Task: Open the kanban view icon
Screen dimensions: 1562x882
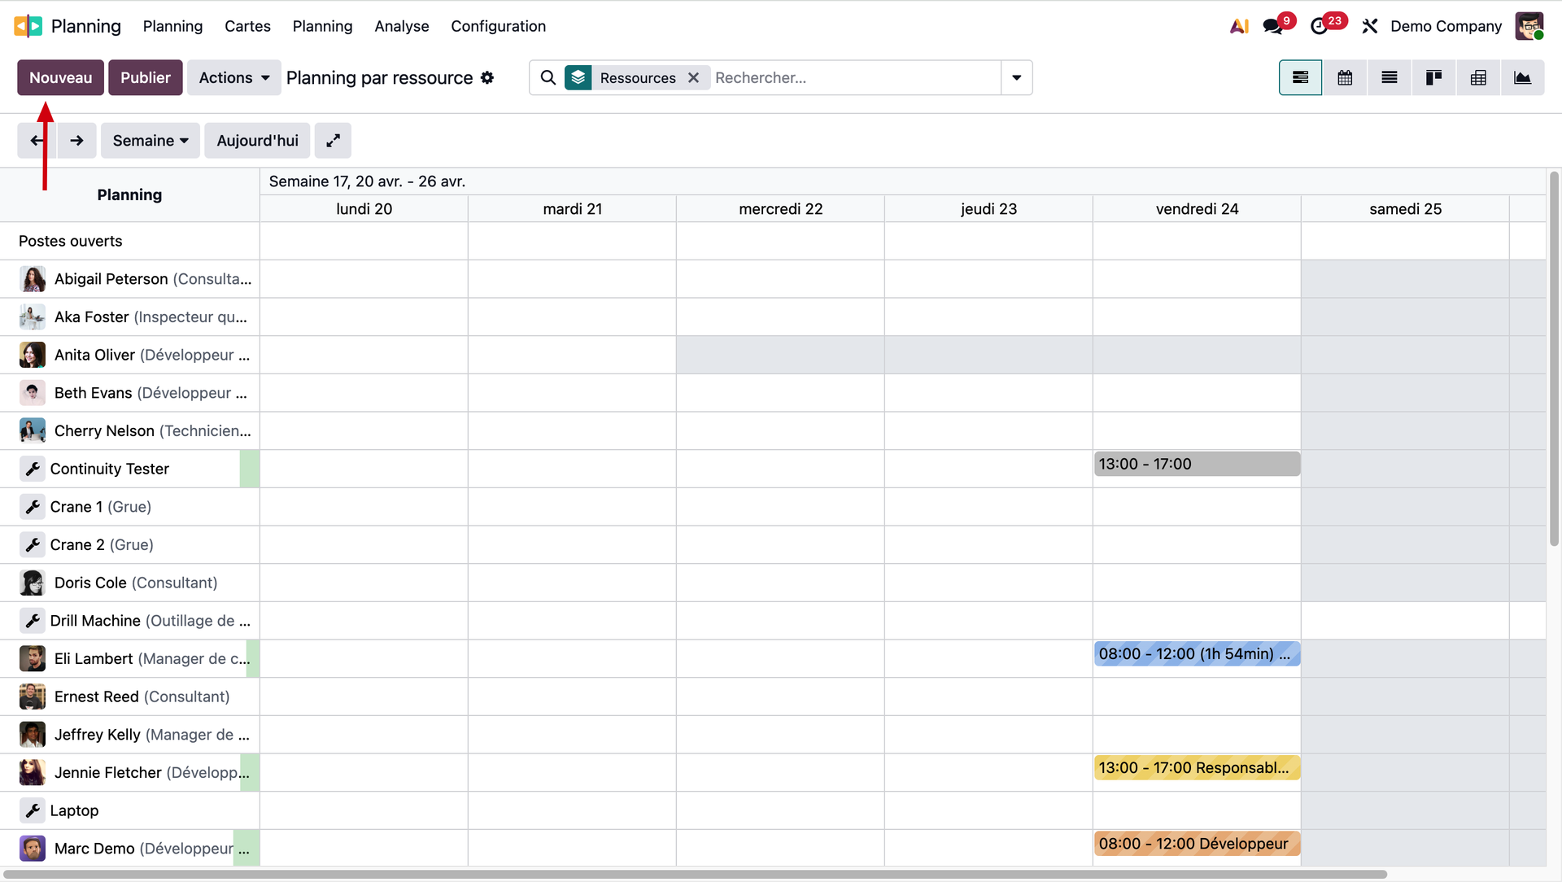Action: pos(1433,78)
